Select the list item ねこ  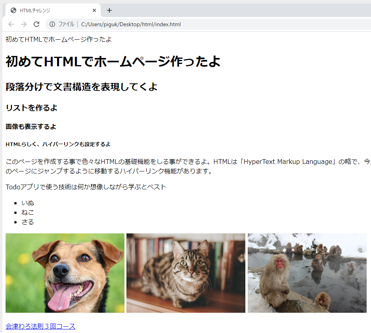(27, 212)
